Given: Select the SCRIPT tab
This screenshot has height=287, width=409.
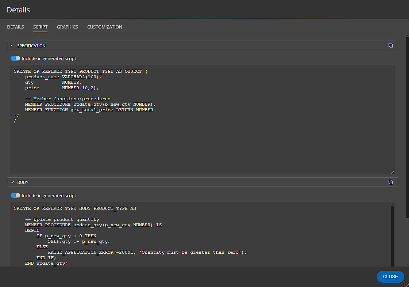Looking at the screenshot, I should [x=40, y=27].
